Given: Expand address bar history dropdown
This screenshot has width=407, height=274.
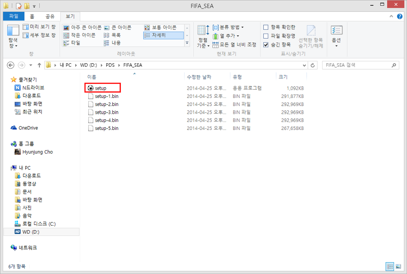Looking at the screenshot, I should tap(304, 65).
